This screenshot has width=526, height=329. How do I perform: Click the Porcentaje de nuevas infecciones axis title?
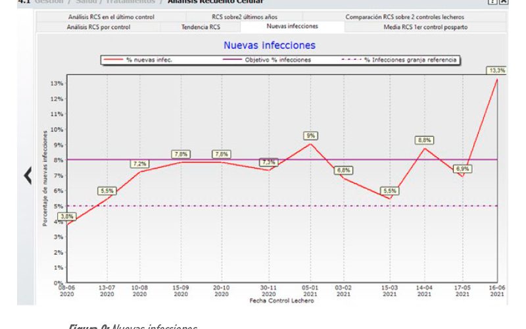45,178
